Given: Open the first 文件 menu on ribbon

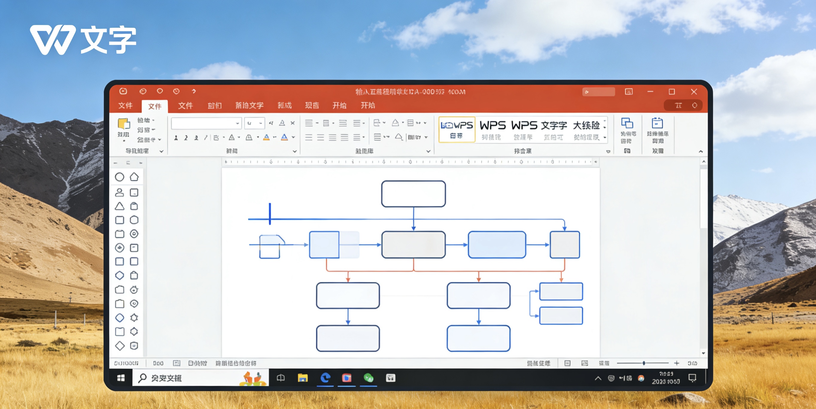Looking at the screenshot, I should coord(125,106).
